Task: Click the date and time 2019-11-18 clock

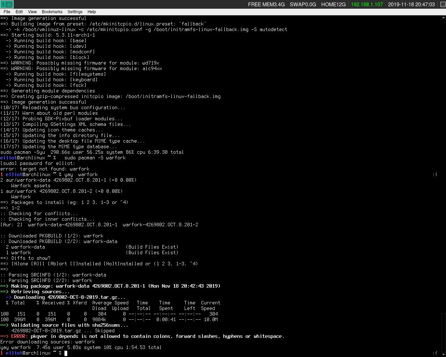Action: click(x=411, y=5)
